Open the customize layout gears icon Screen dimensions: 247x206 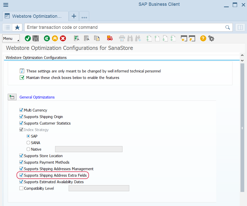211,38
